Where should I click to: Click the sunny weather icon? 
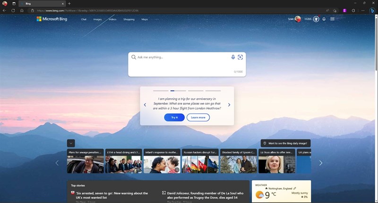coord(259,195)
